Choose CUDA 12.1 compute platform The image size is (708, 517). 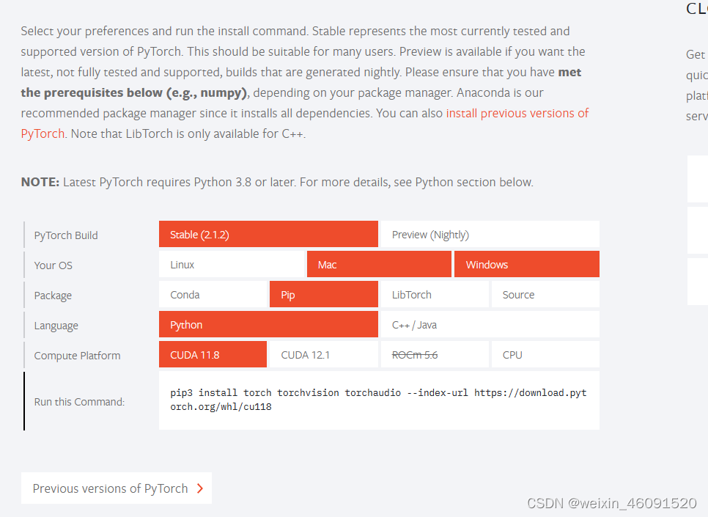pyautogui.click(x=323, y=355)
